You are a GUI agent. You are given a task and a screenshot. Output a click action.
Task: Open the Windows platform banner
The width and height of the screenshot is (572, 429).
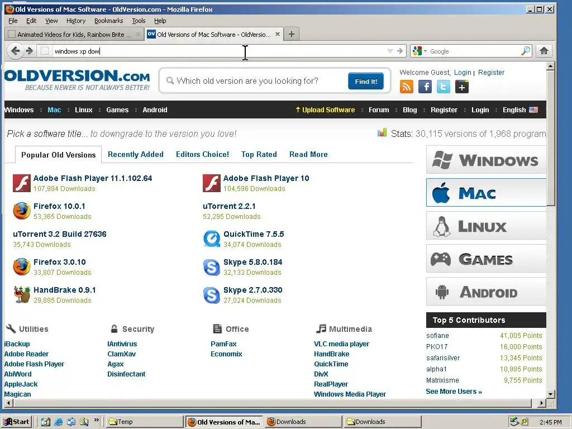486,160
